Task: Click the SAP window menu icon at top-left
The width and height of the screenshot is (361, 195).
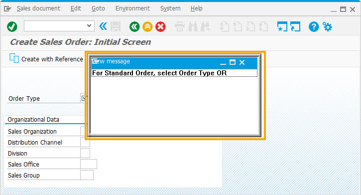Action: 7,9
